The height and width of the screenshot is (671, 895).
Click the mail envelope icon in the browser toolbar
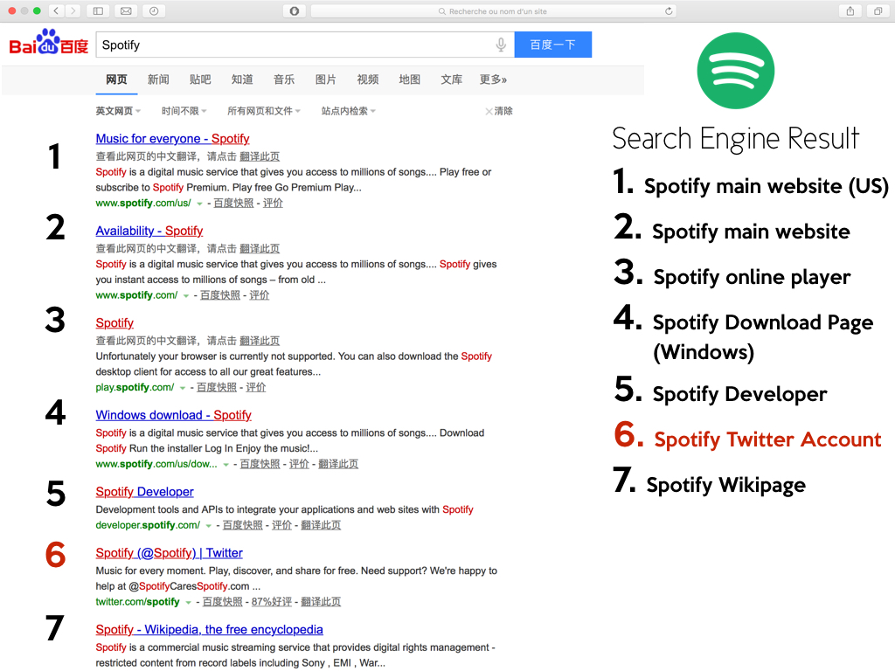click(127, 11)
